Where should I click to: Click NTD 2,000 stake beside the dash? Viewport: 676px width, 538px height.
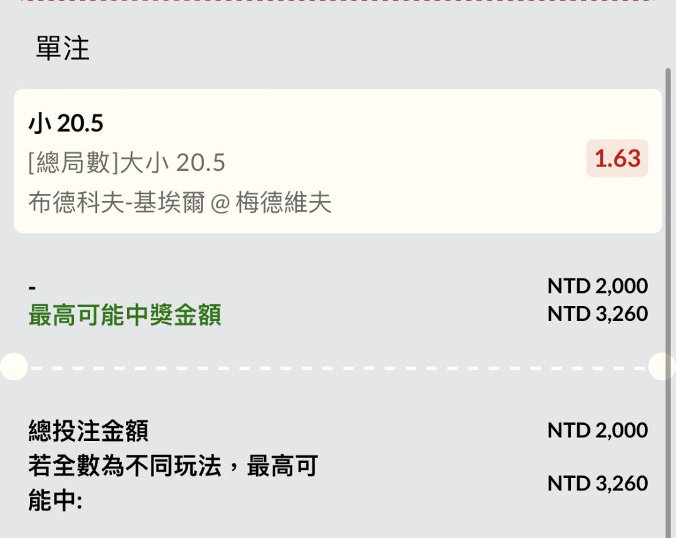[597, 286]
